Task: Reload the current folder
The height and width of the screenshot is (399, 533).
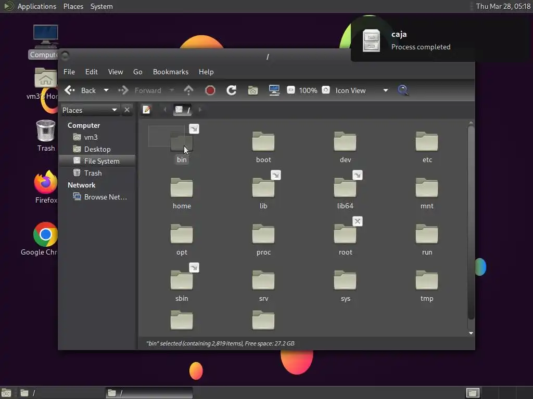Action: pos(232,90)
